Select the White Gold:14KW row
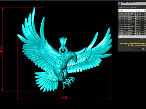Screen dimensions: 146x109 (132, 24)
